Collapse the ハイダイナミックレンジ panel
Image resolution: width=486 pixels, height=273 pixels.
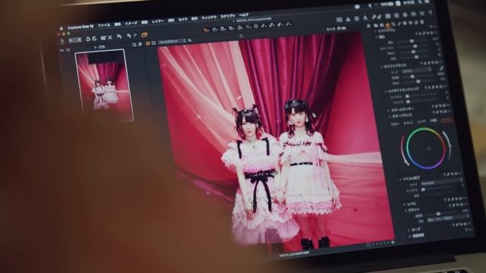(386, 91)
